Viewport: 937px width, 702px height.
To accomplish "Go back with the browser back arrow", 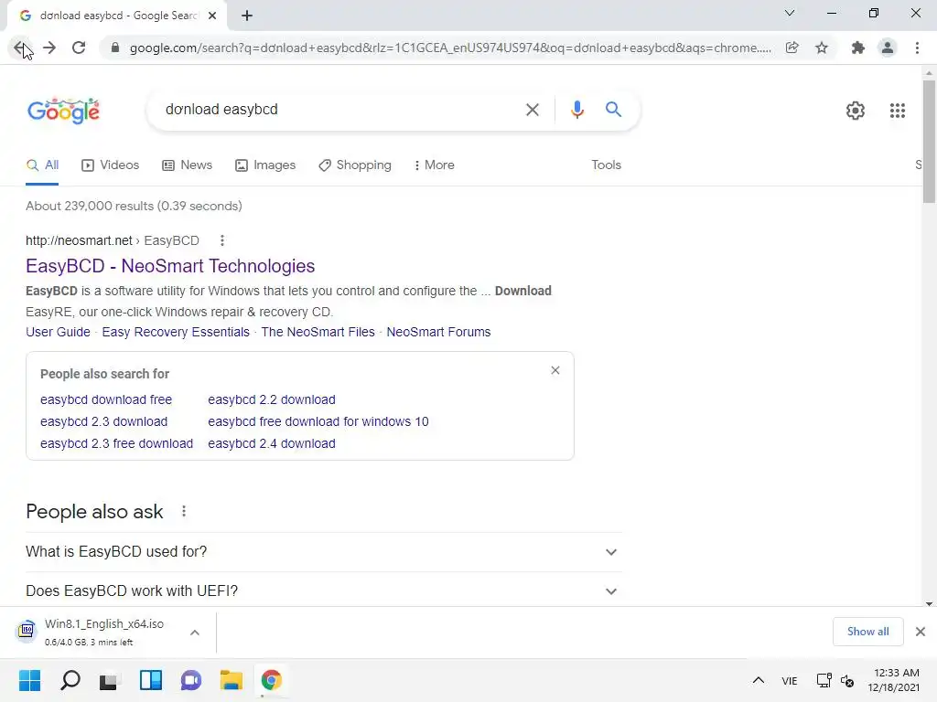I will (20, 48).
